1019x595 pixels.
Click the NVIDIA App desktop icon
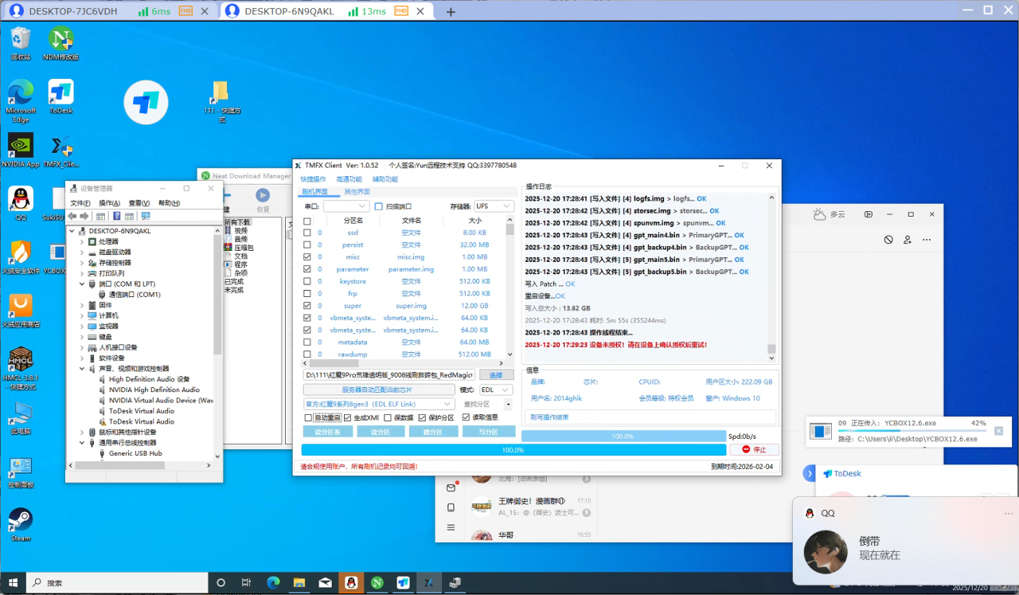(x=21, y=146)
